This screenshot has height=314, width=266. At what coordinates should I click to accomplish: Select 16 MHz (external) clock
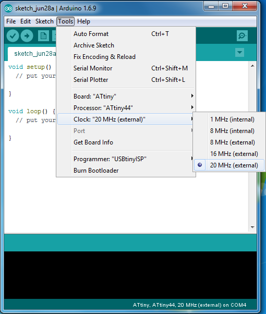point(229,154)
